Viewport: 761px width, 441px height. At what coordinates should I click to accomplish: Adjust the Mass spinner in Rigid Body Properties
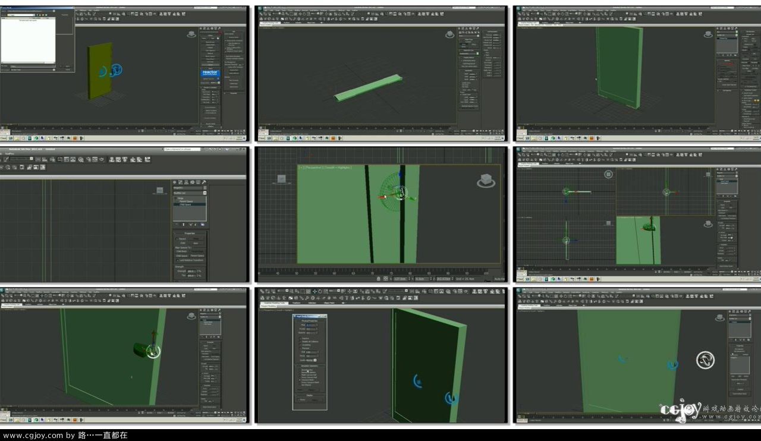[x=317, y=325]
